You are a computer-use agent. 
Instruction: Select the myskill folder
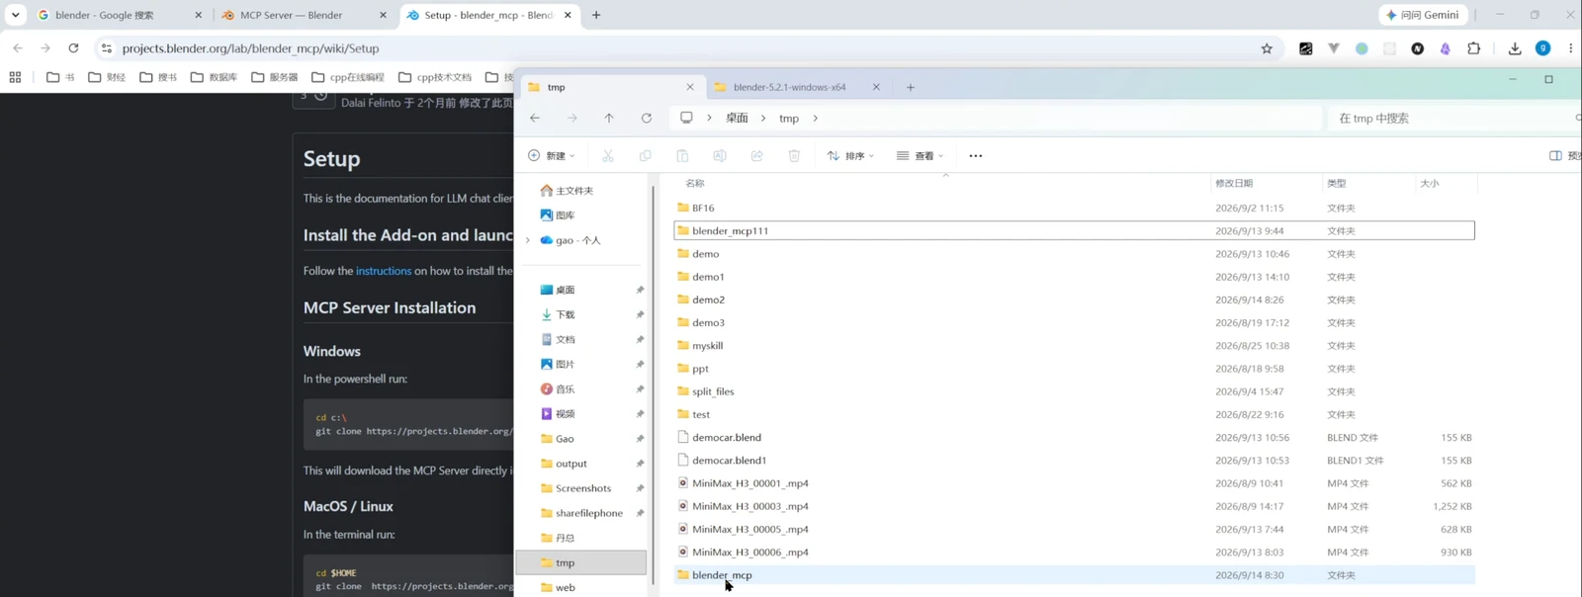tap(1074, 345)
